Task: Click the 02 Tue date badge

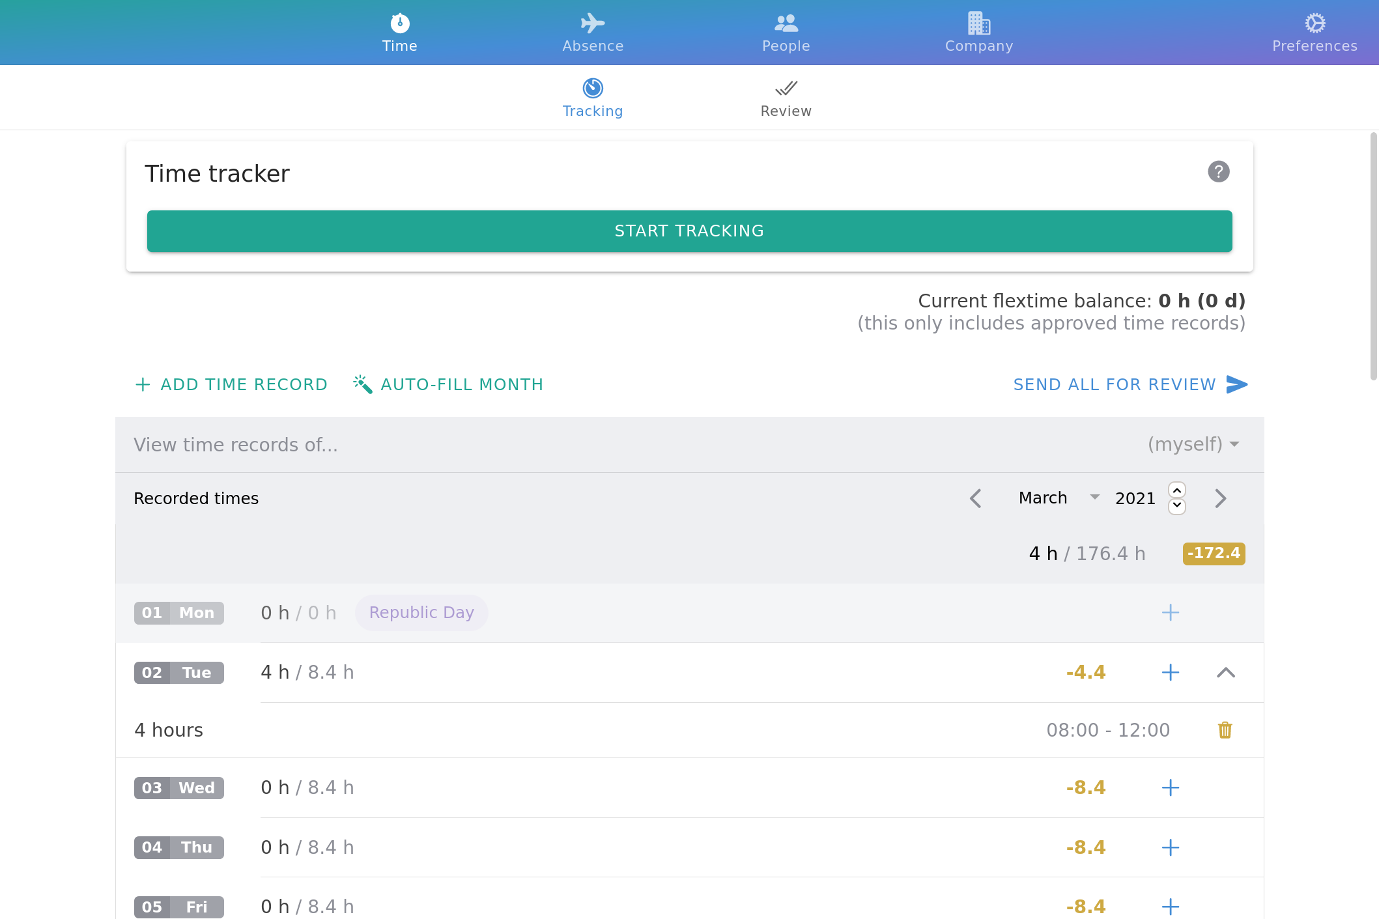Action: click(x=178, y=673)
